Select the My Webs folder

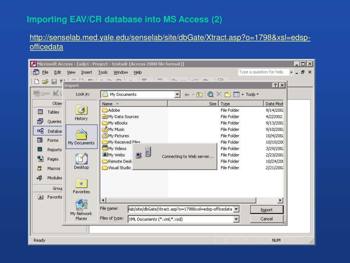pos(113,155)
